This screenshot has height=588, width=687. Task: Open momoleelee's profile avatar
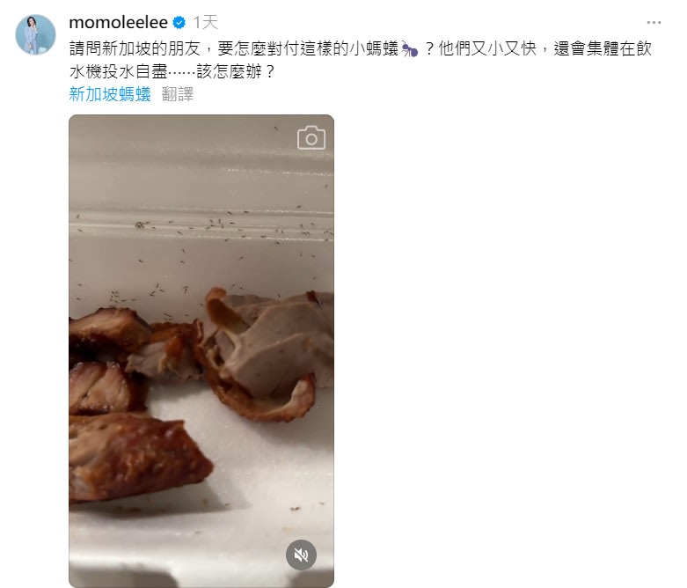click(x=35, y=34)
